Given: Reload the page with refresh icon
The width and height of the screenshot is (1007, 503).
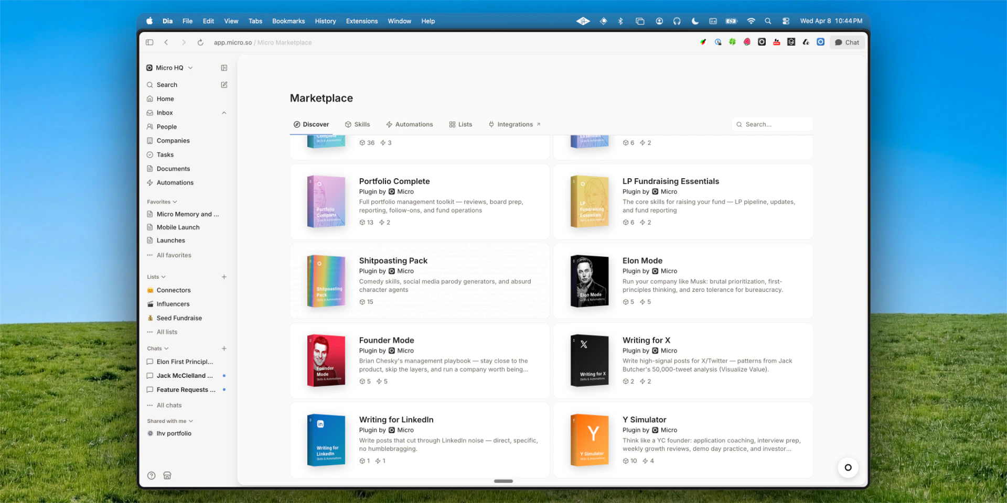Looking at the screenshot, I should pos(200,42).
